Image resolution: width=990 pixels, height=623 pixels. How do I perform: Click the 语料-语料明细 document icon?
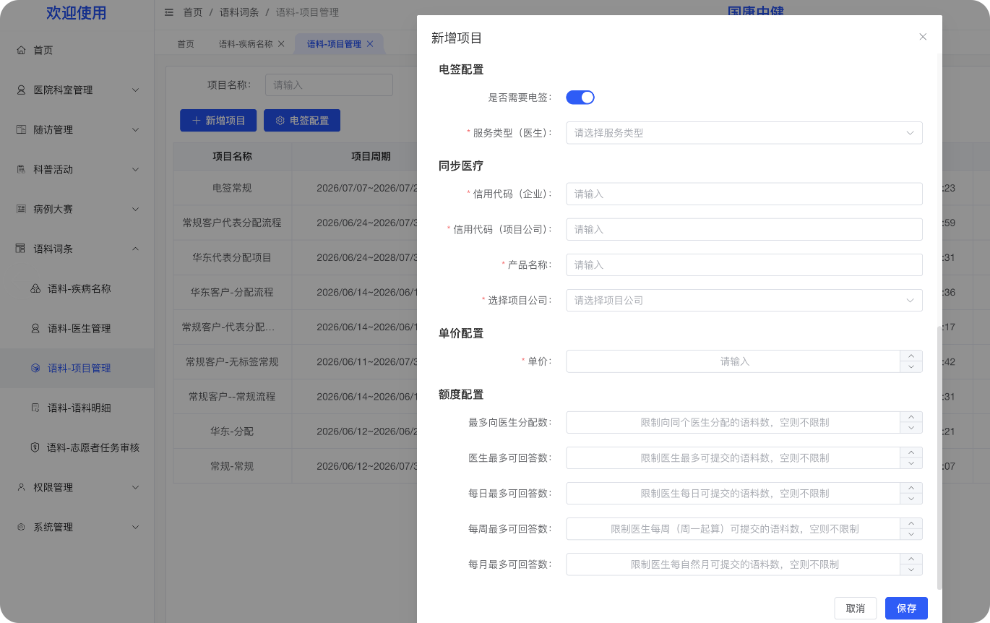click(35, 408)
